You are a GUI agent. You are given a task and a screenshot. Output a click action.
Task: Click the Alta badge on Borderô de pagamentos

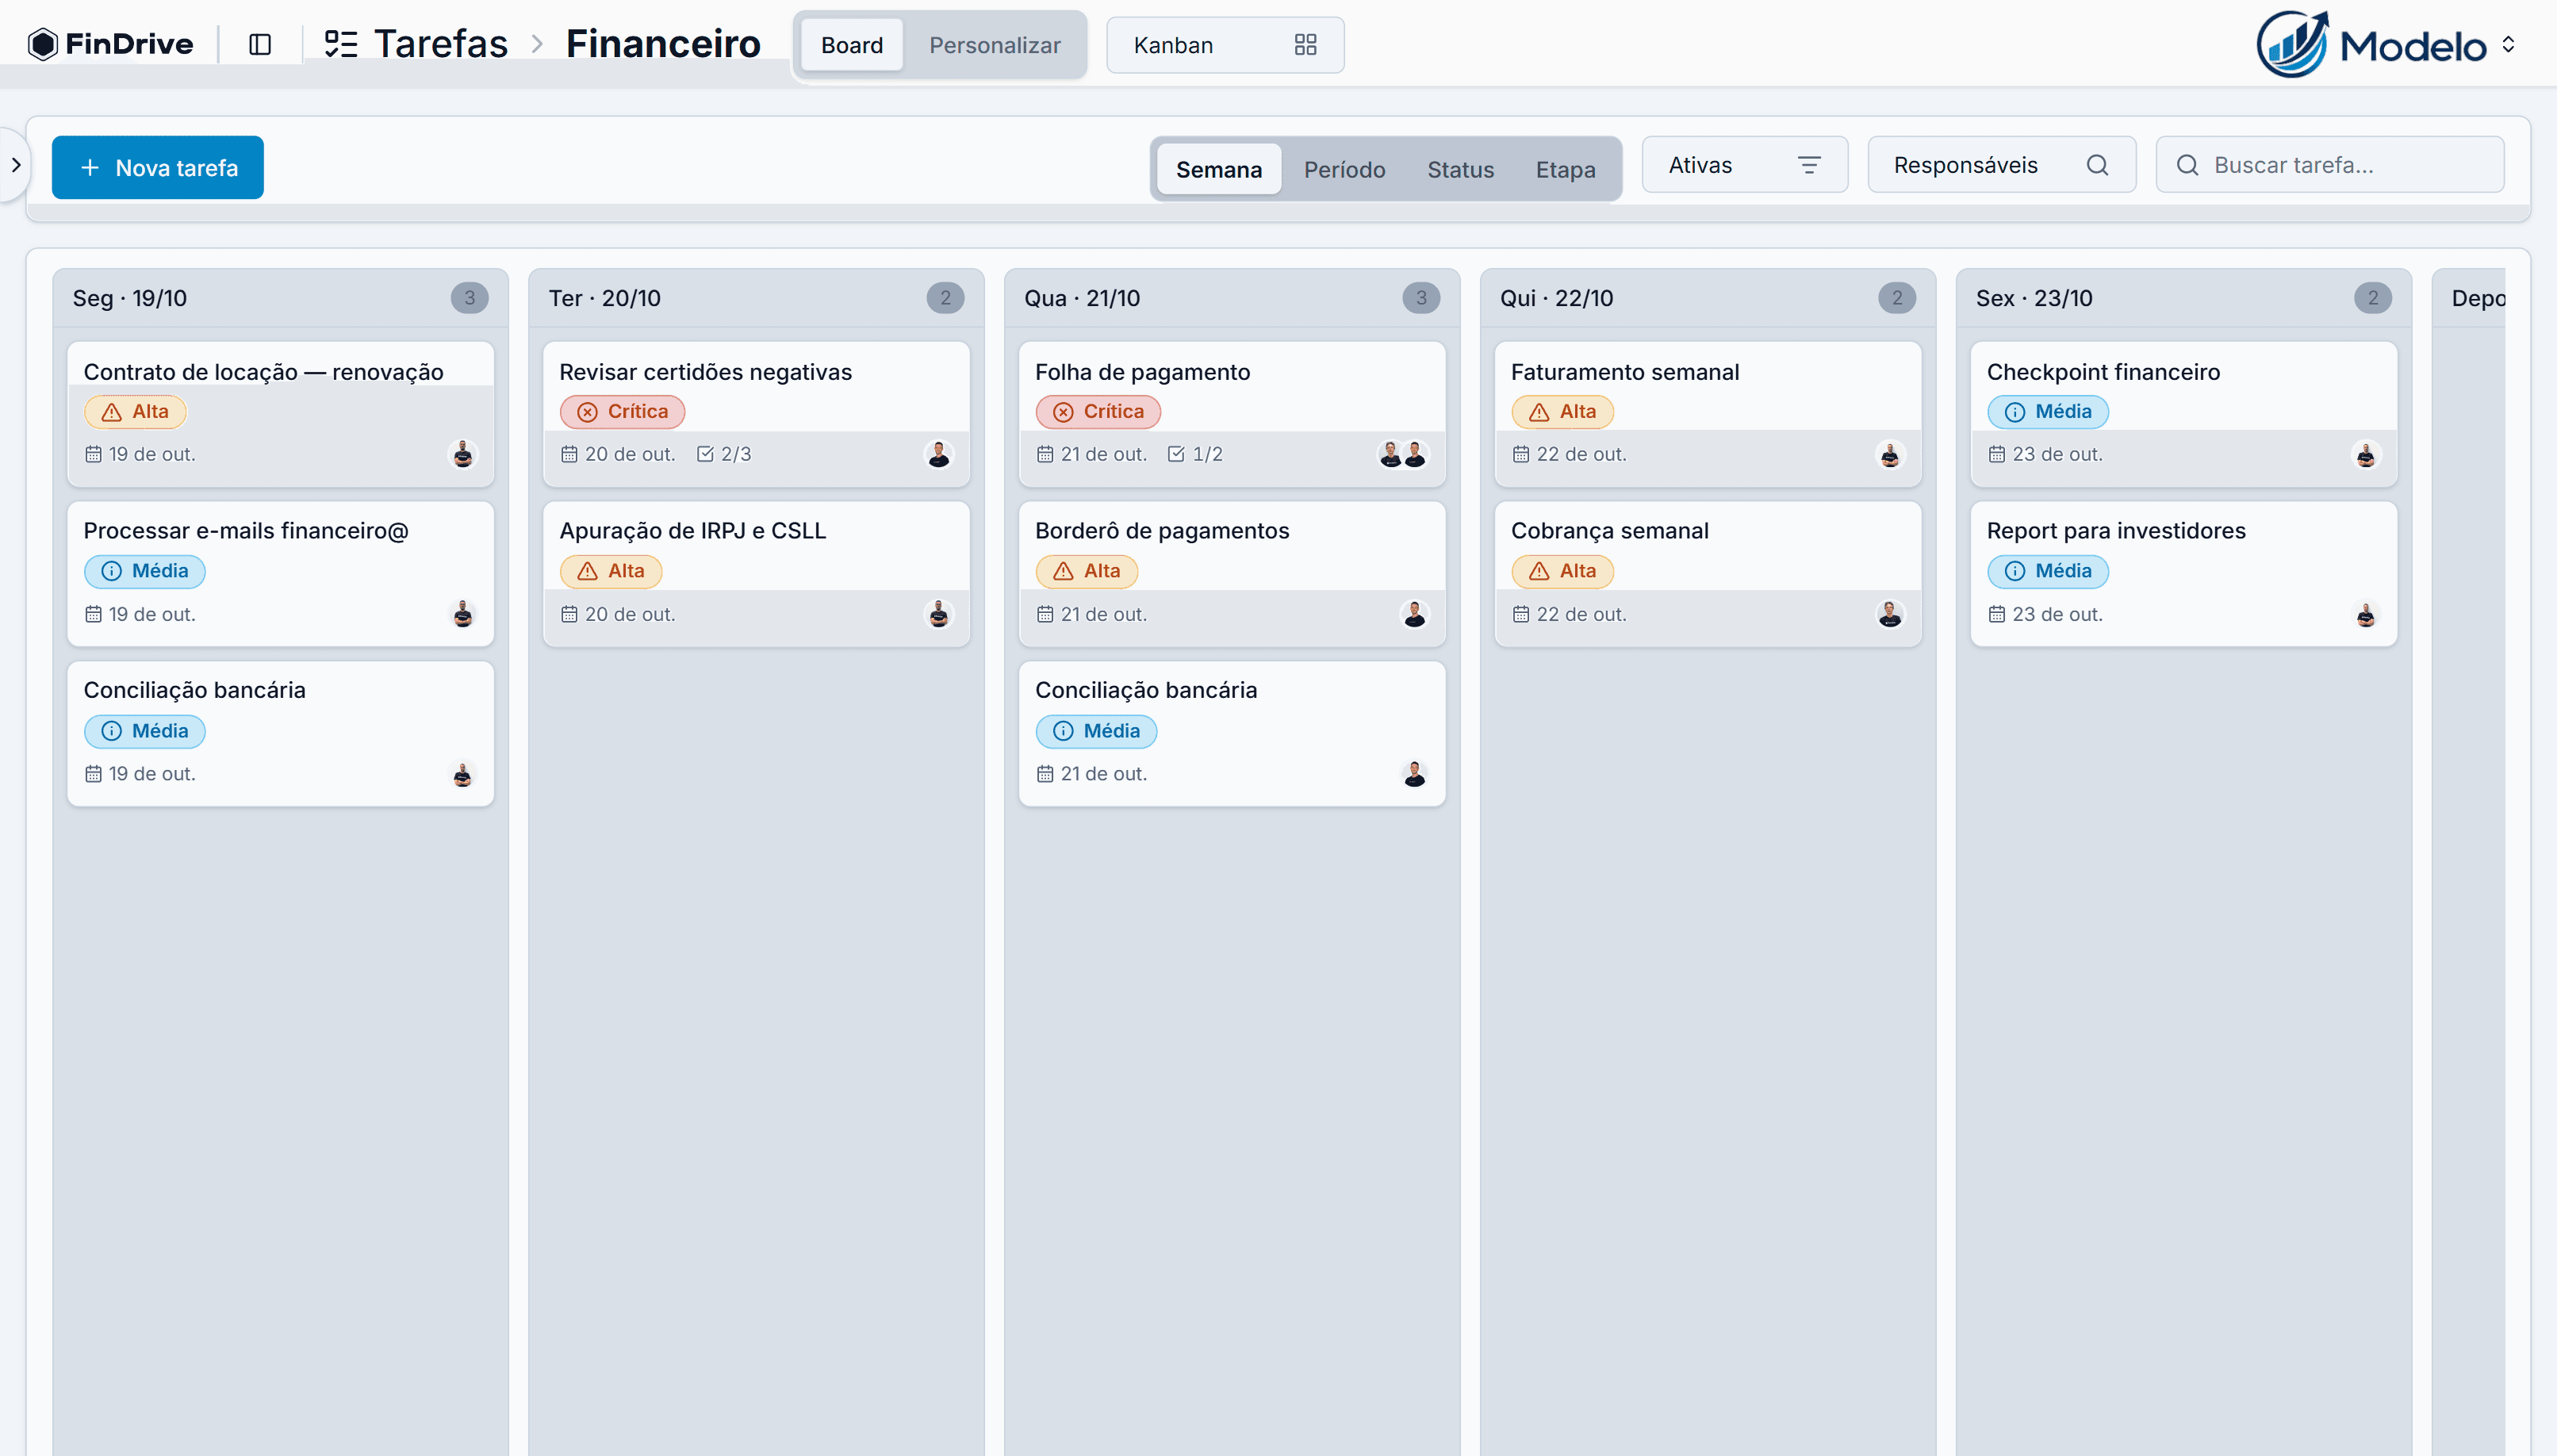tap(1086, 571)
